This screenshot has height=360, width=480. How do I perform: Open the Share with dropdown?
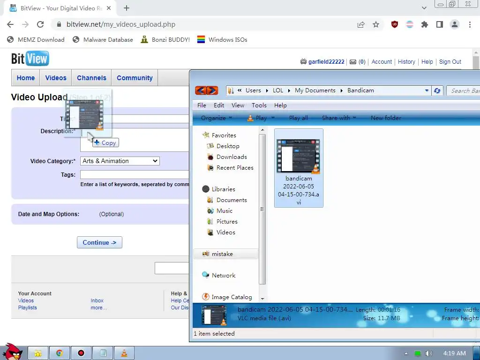(339, 118)
